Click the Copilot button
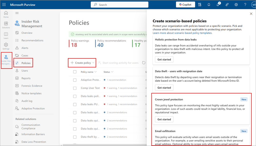This screenshot has width=256, height=146. pos(185,5)
